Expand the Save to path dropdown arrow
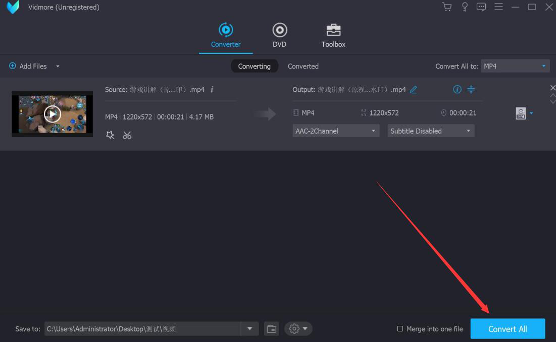The width and height of the screenshot is (556, 342). 249,329
